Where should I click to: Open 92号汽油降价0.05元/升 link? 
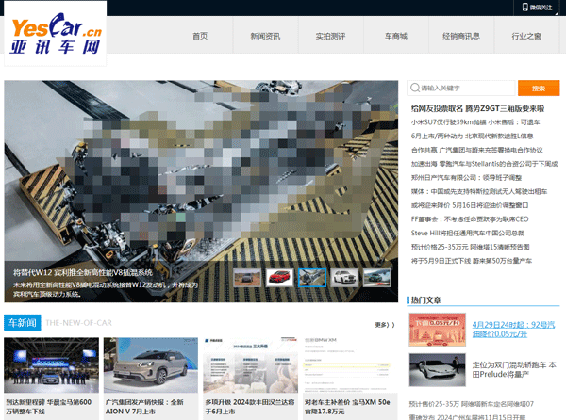(513, 330)
